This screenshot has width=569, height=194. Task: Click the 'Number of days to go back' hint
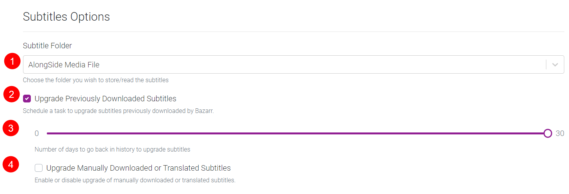(x=112, y=149)
